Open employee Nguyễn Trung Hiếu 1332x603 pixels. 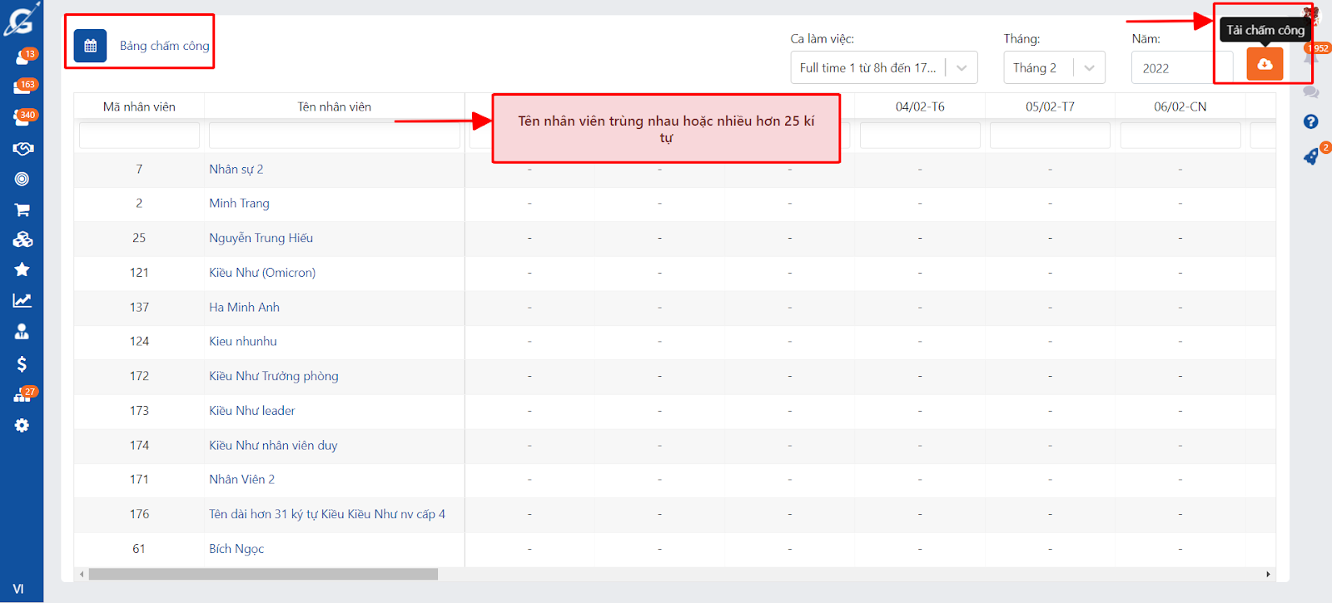pos(261,238)
